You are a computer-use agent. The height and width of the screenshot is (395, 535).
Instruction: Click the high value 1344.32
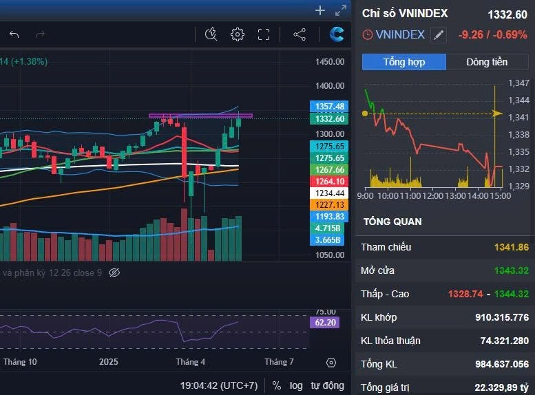coord(512,294)
